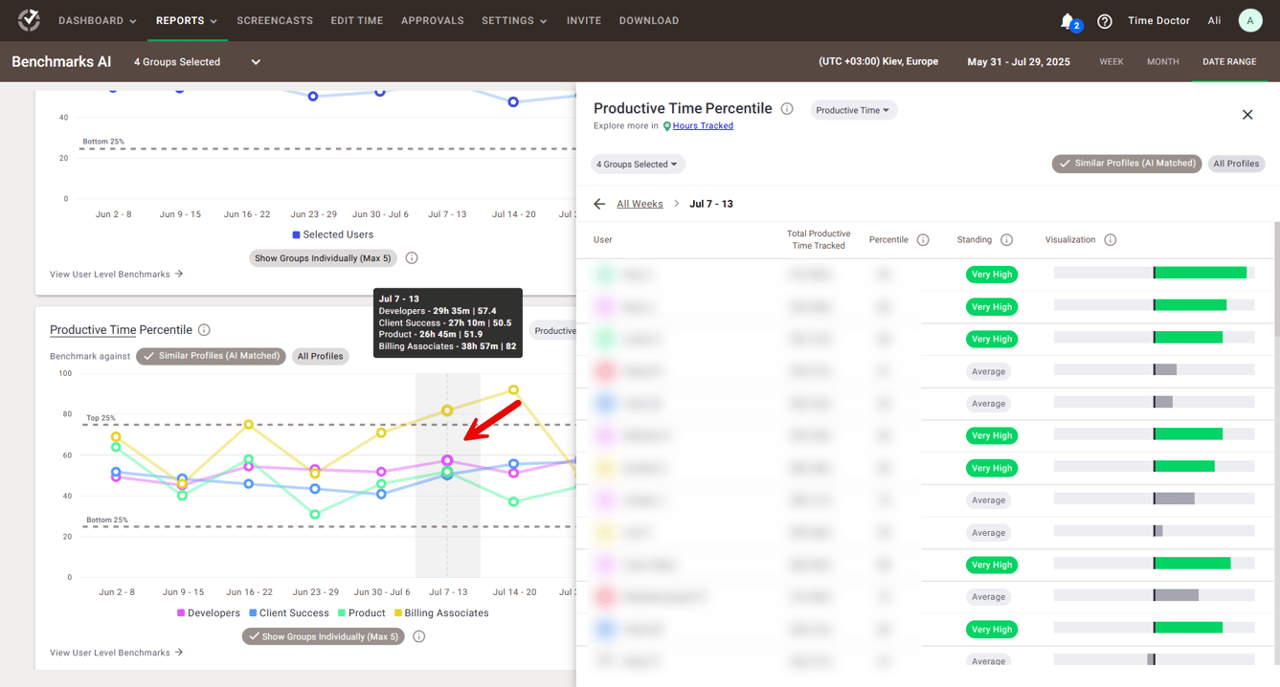Open the user avatar in top bar
Image resolution: width=1280 pixels, height=687 pixels.
click(x=1249, y=20)
